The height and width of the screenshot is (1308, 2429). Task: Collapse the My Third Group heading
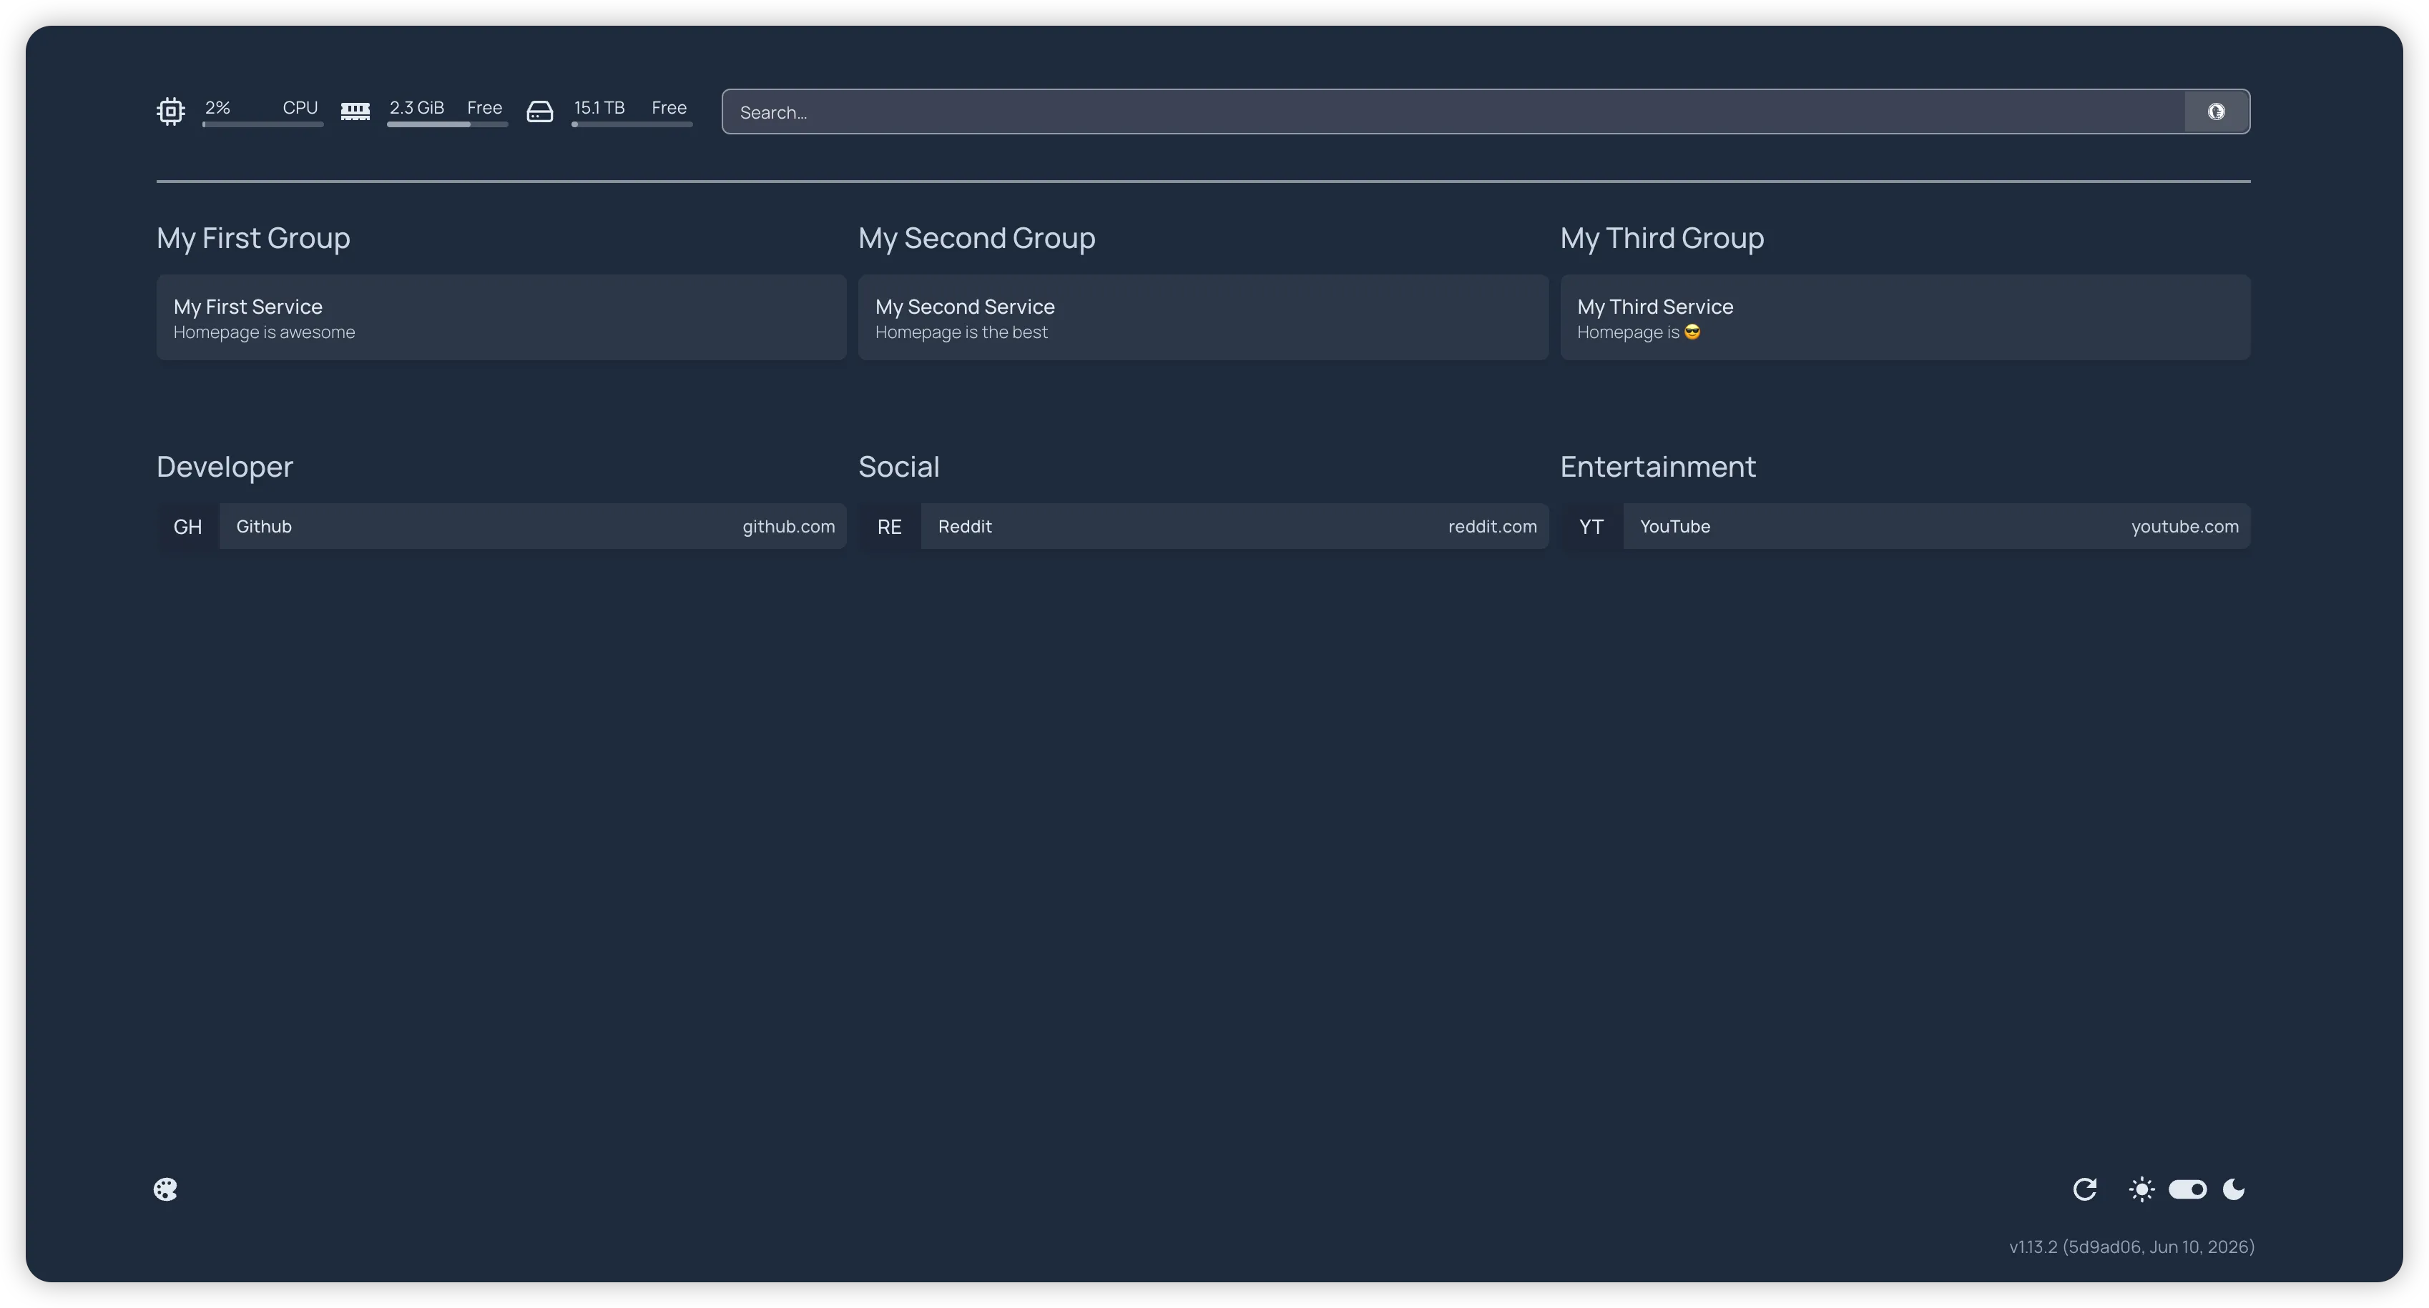[x=1662, y=237]
